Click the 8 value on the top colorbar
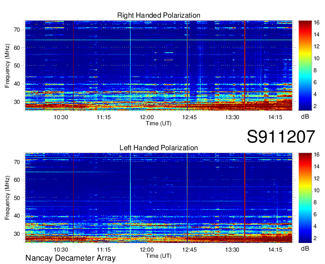Image resolution: width=325 pixels, height=264 pixels. pyautogui.click(x=315, y=70)
